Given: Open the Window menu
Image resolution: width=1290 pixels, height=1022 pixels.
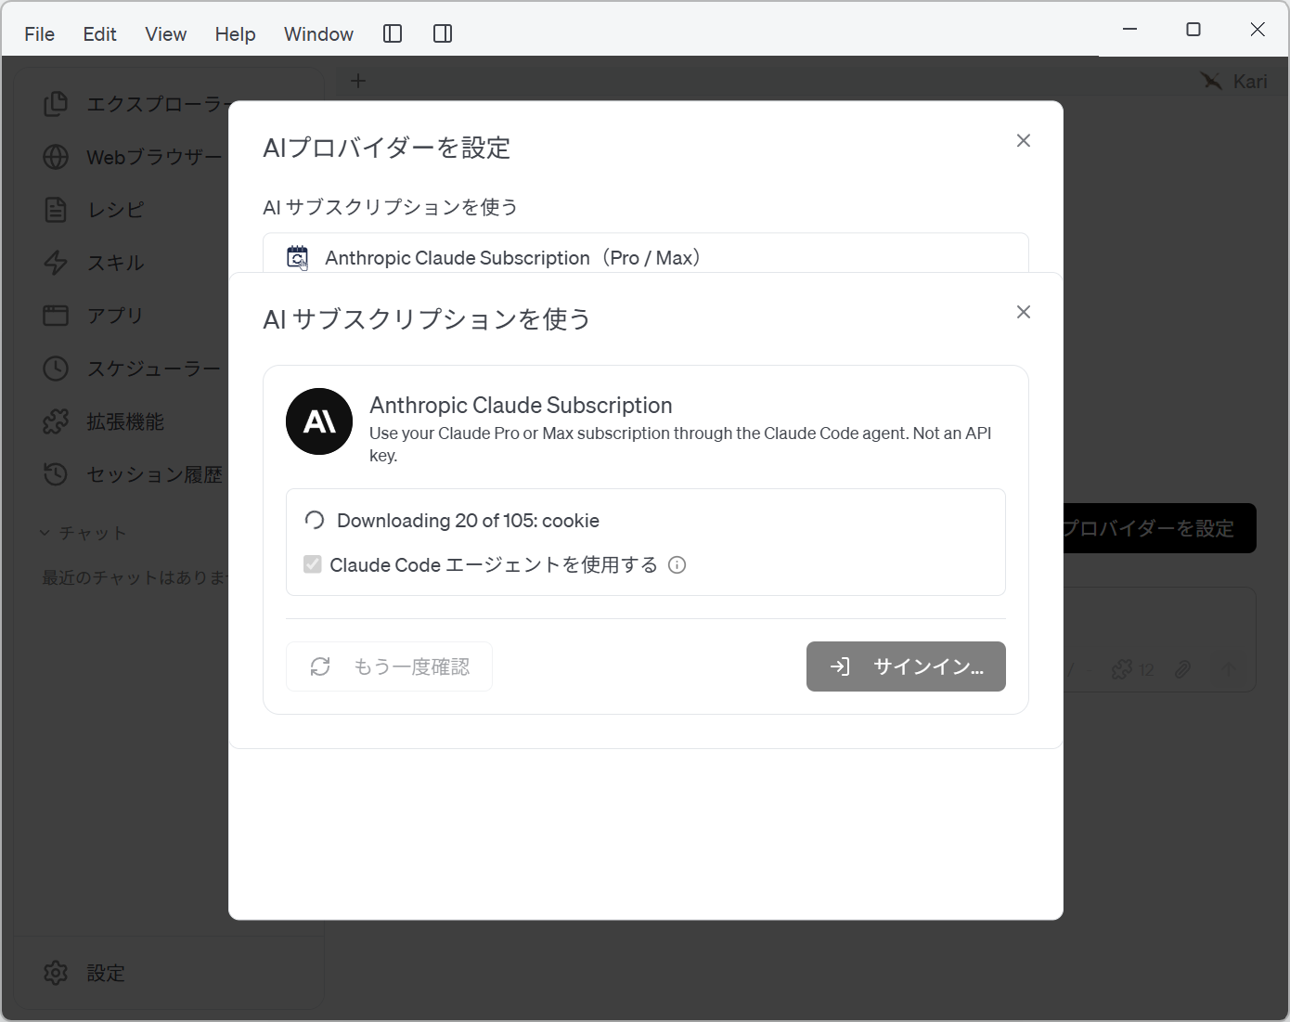Looking at the screenshot, I should [318, 34].
